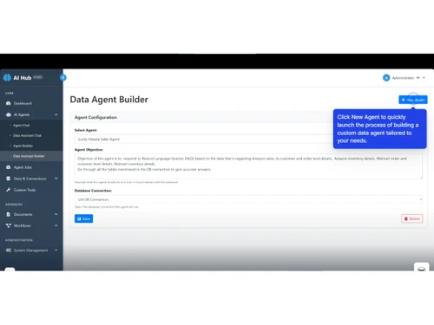
Task: Open the Database Connection dropdown
Action: (x=248, y=199)
